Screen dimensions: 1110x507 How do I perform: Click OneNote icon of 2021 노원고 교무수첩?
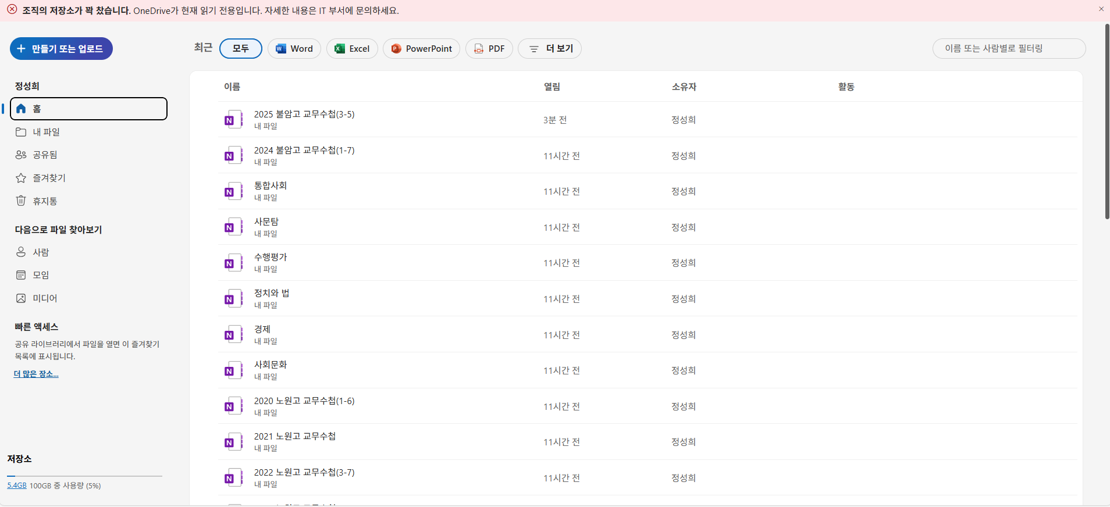(233, 442)
